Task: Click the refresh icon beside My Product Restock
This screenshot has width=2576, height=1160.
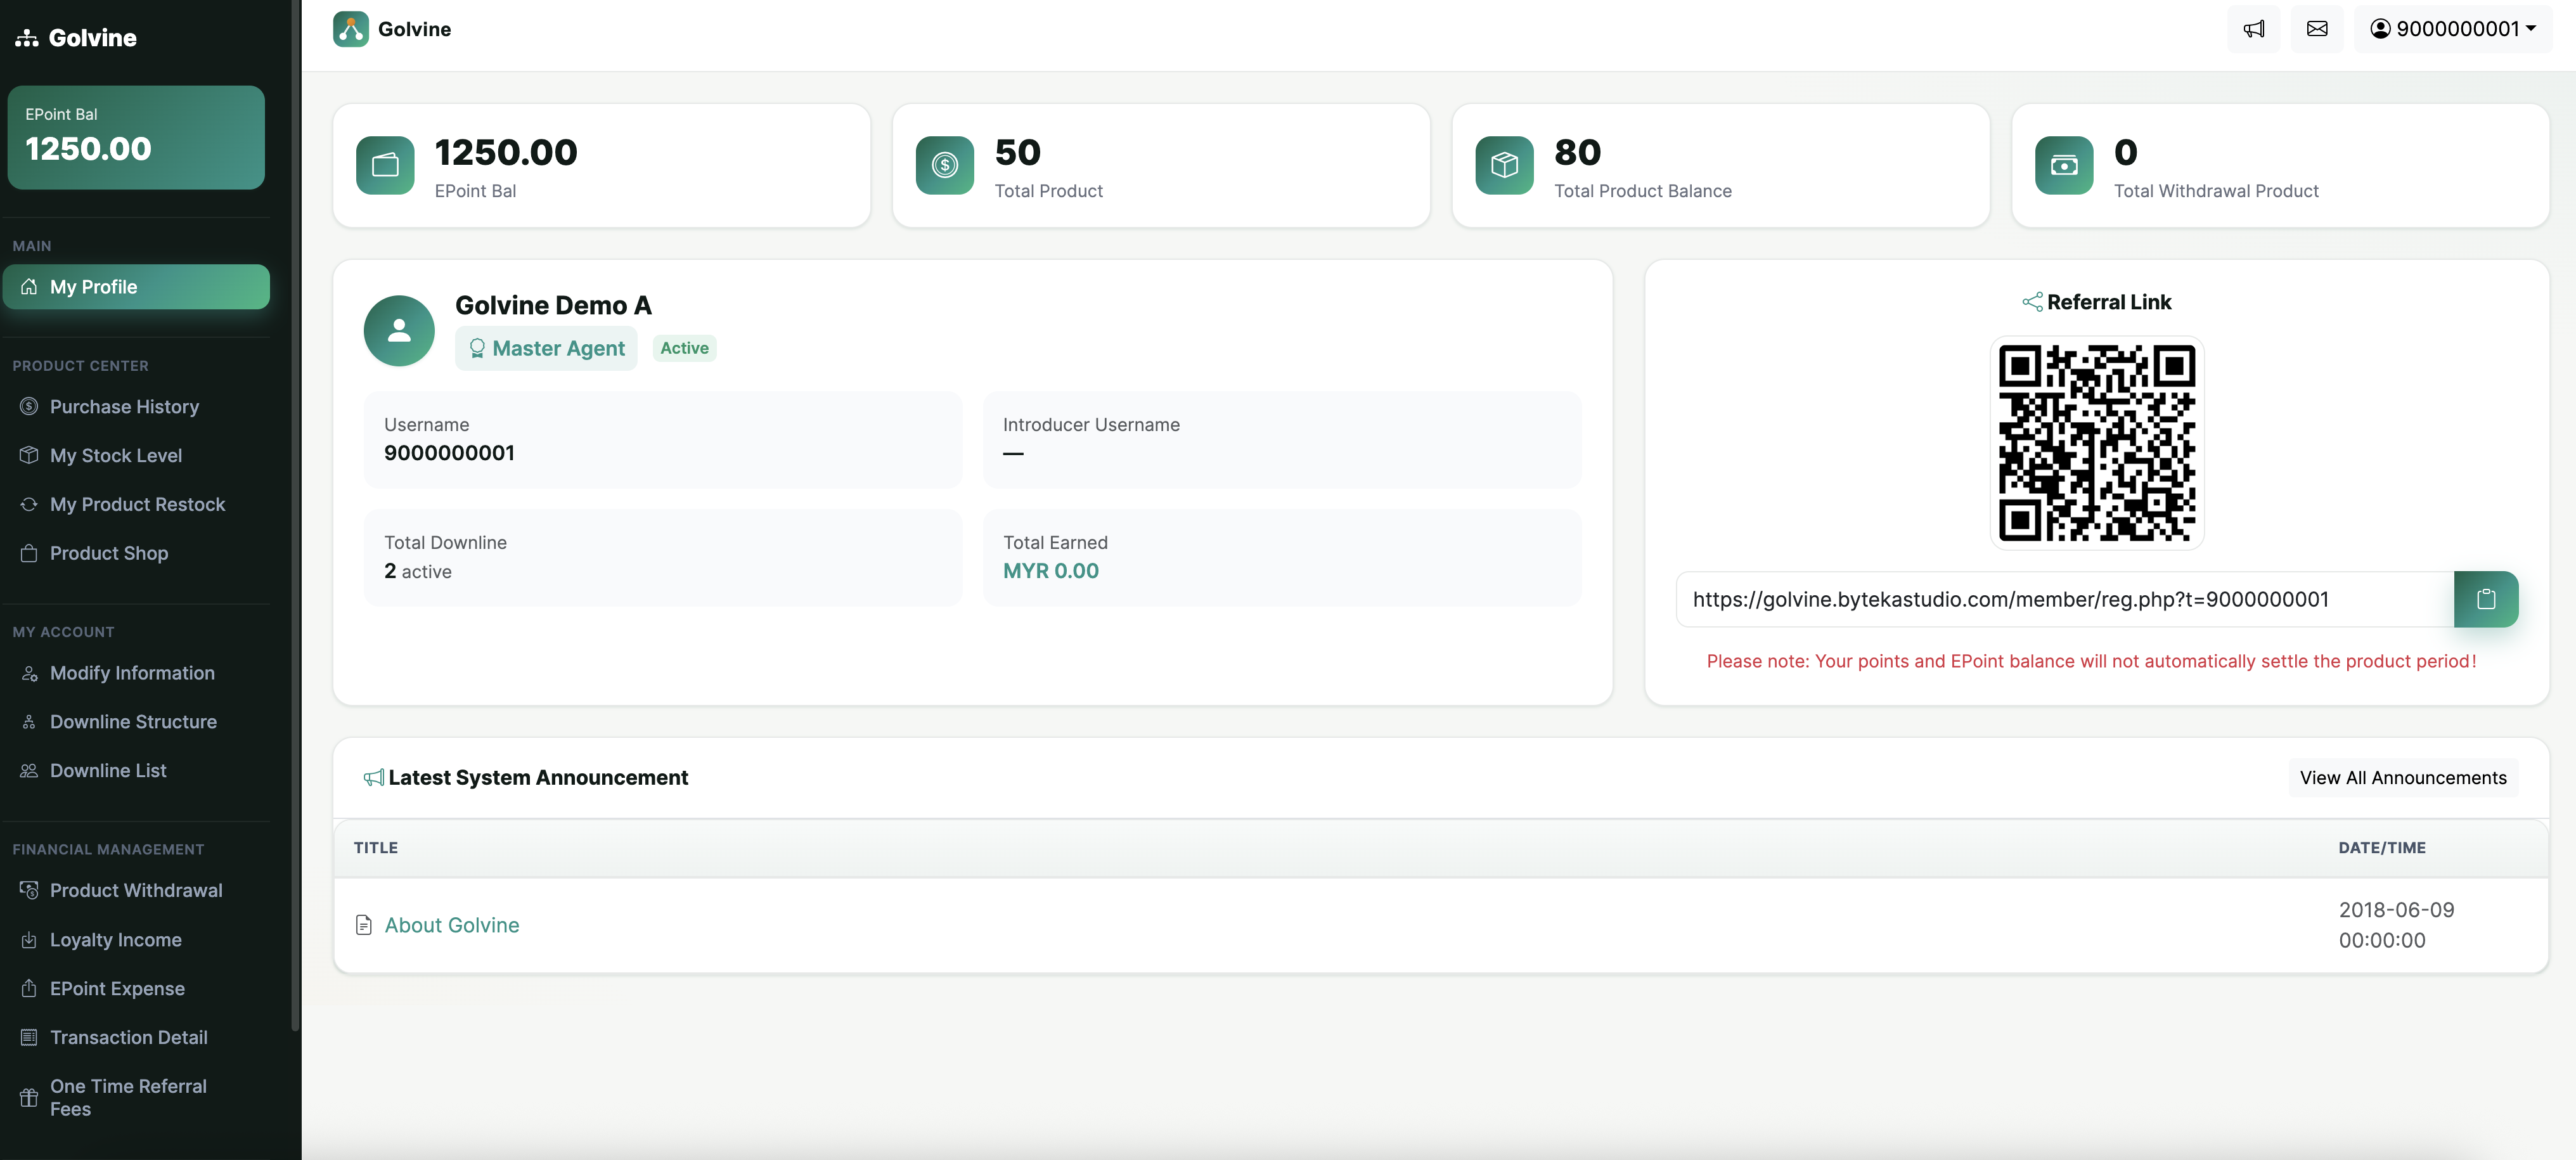Action: [x=29, y=504]
